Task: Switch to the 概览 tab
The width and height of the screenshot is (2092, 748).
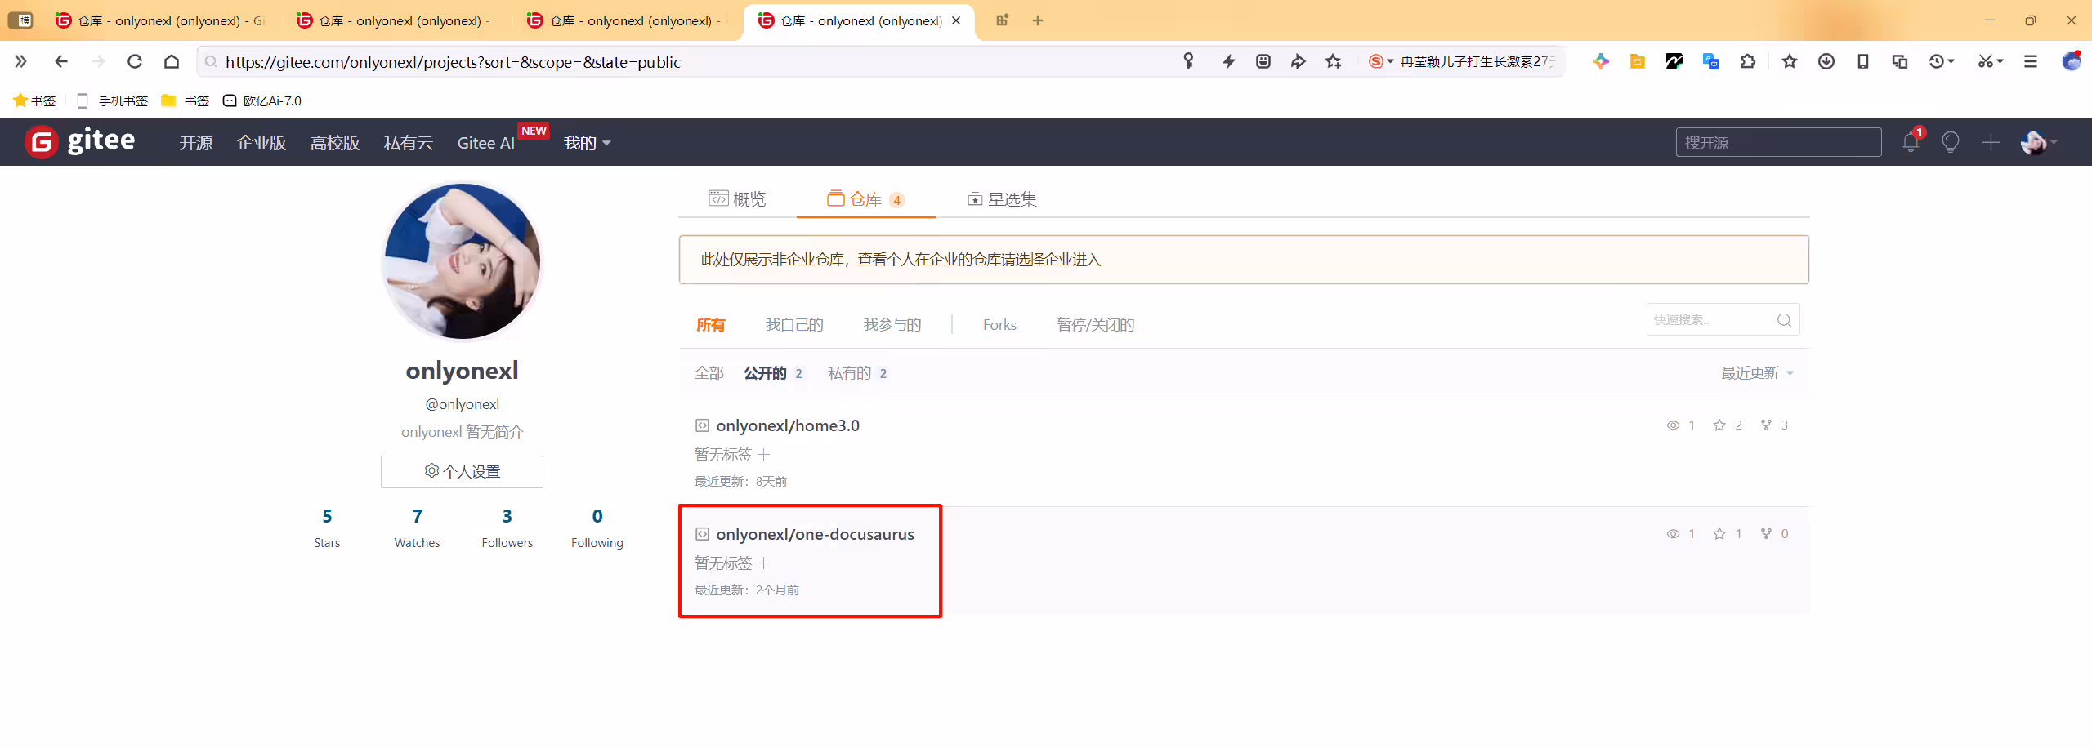Action: pos(737,198)
